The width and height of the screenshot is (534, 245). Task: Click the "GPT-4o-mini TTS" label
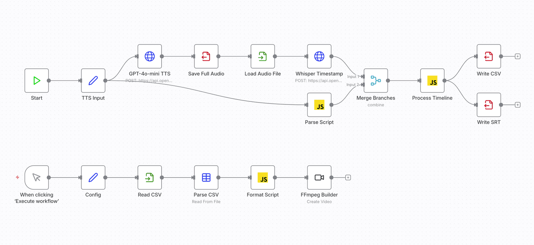click(150, 74)
